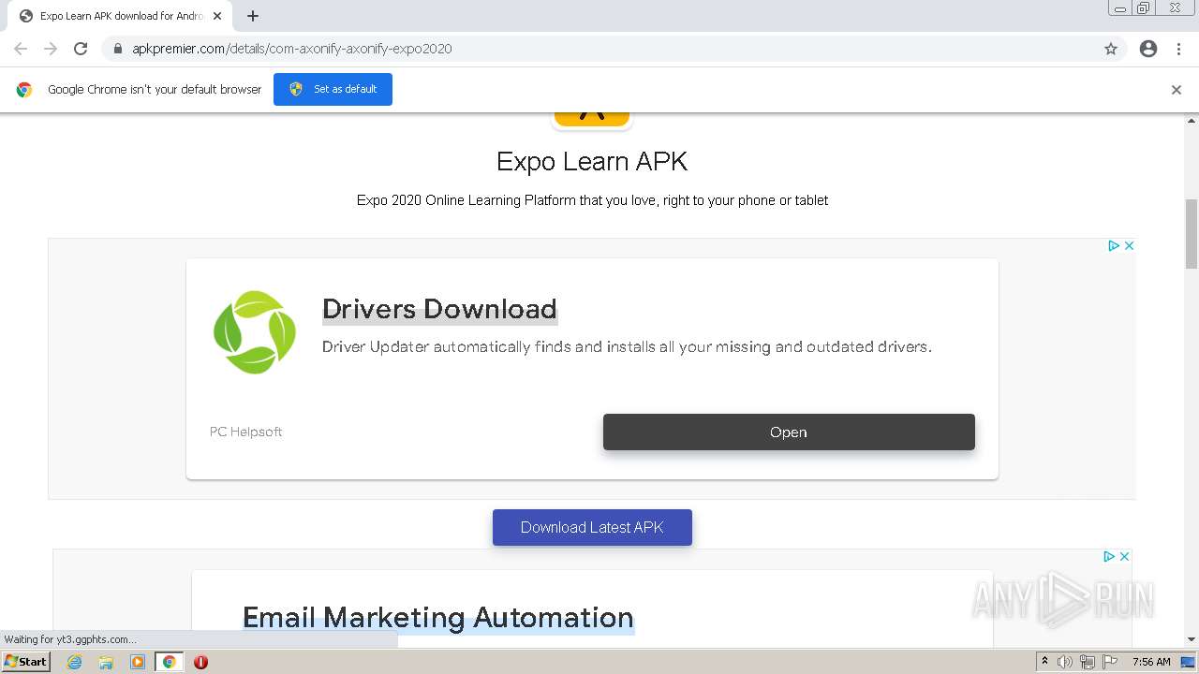This screenshot has height=674, width=1199.
Task: Open media player taskbar icon
Action: coord(138,662)
